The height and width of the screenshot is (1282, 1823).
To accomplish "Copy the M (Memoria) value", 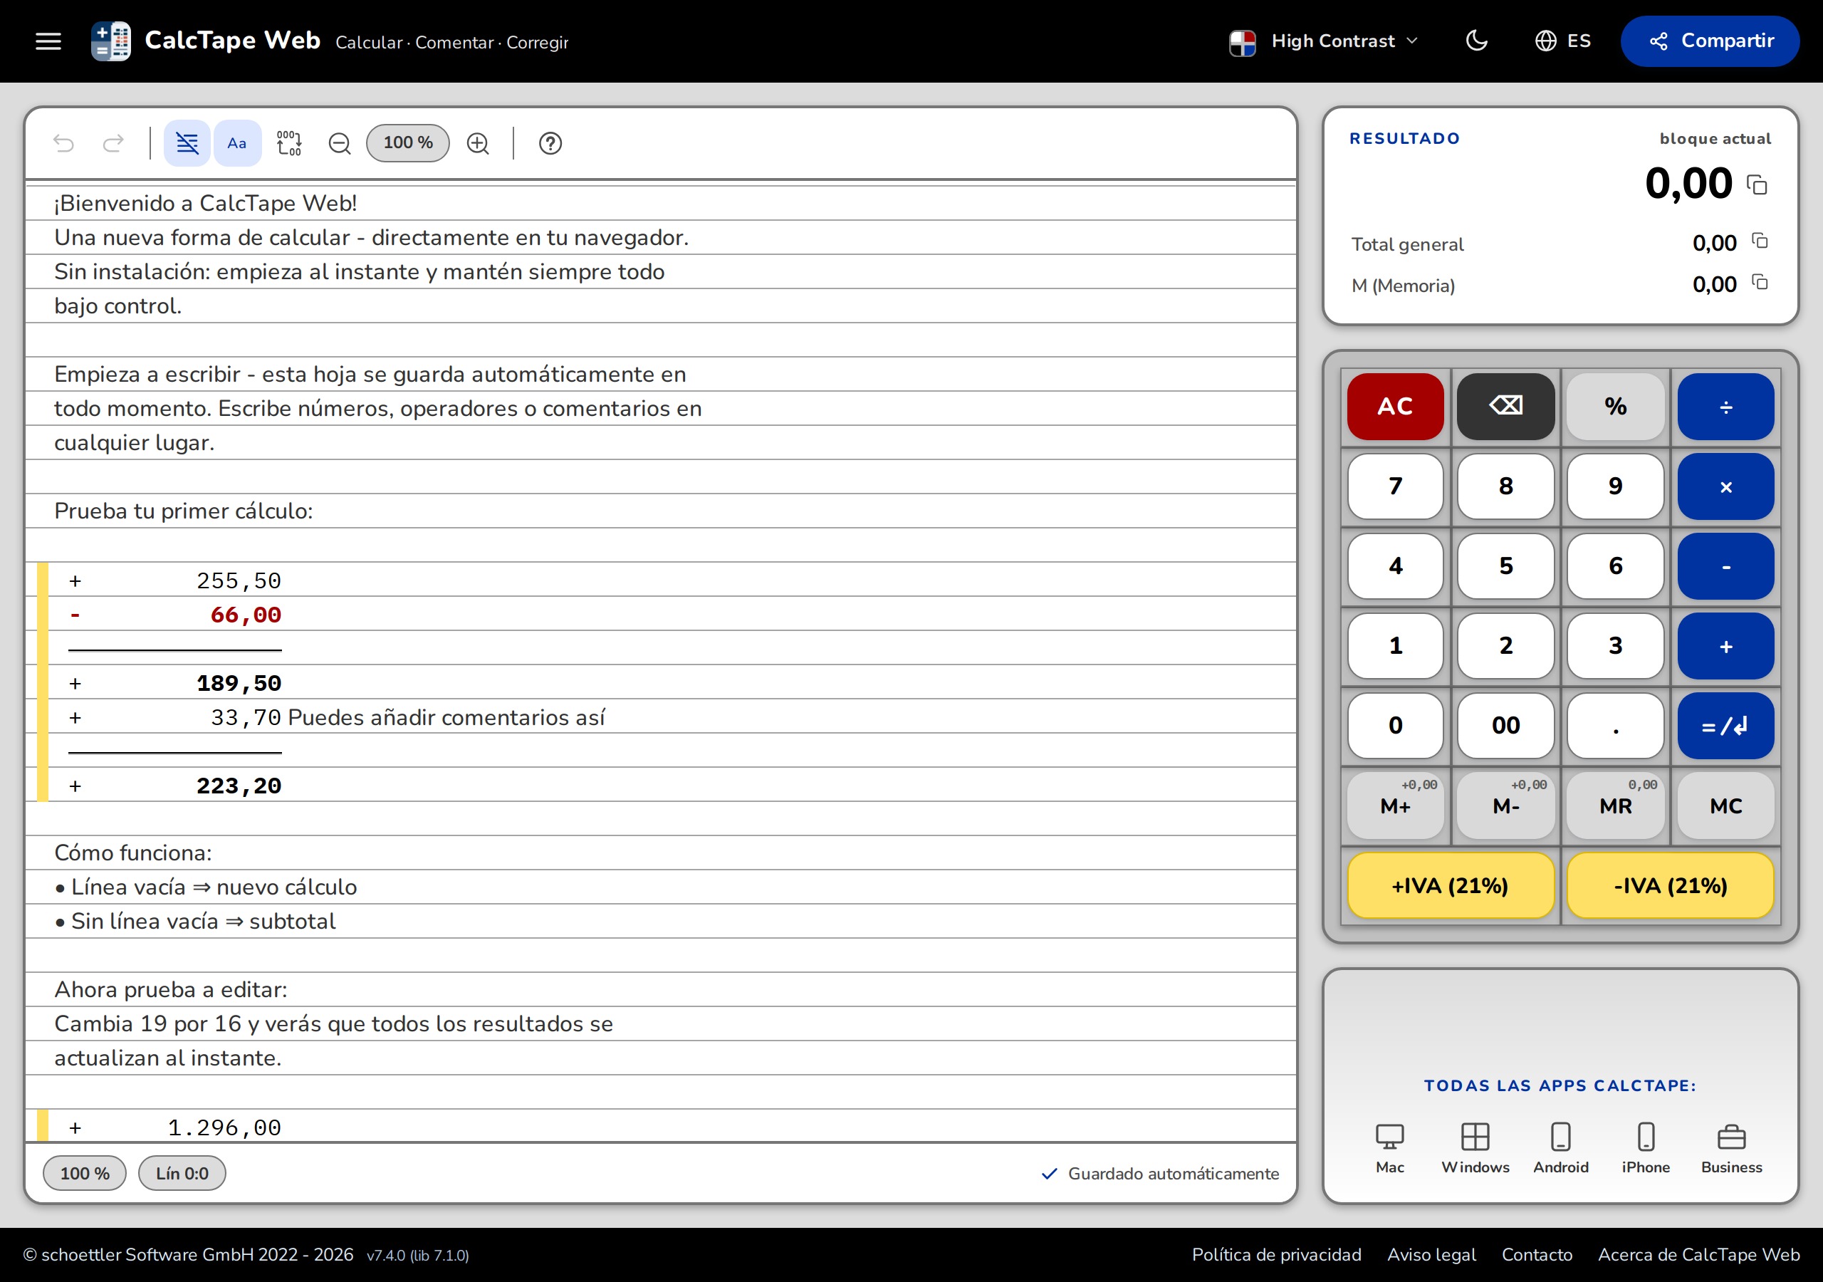I will pos(1760,282).
